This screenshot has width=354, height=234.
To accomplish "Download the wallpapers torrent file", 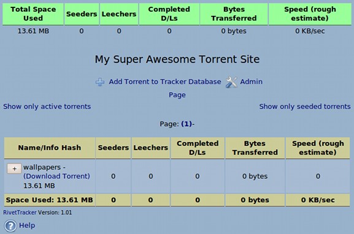I will tap(56, 176).
